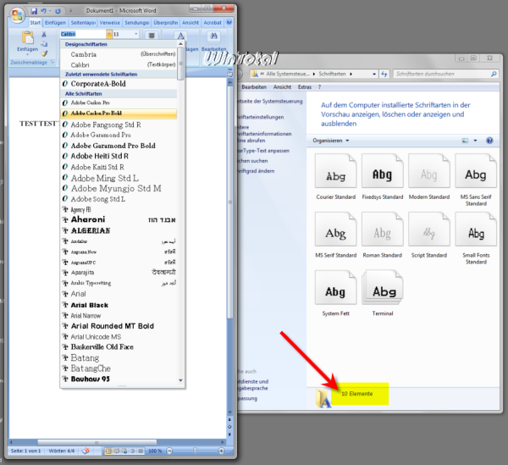Open the Bearbeiten menu in the Schriftarten window
Image resolution: width=508 pixels, height=465 pixels.
pos(254,87)
